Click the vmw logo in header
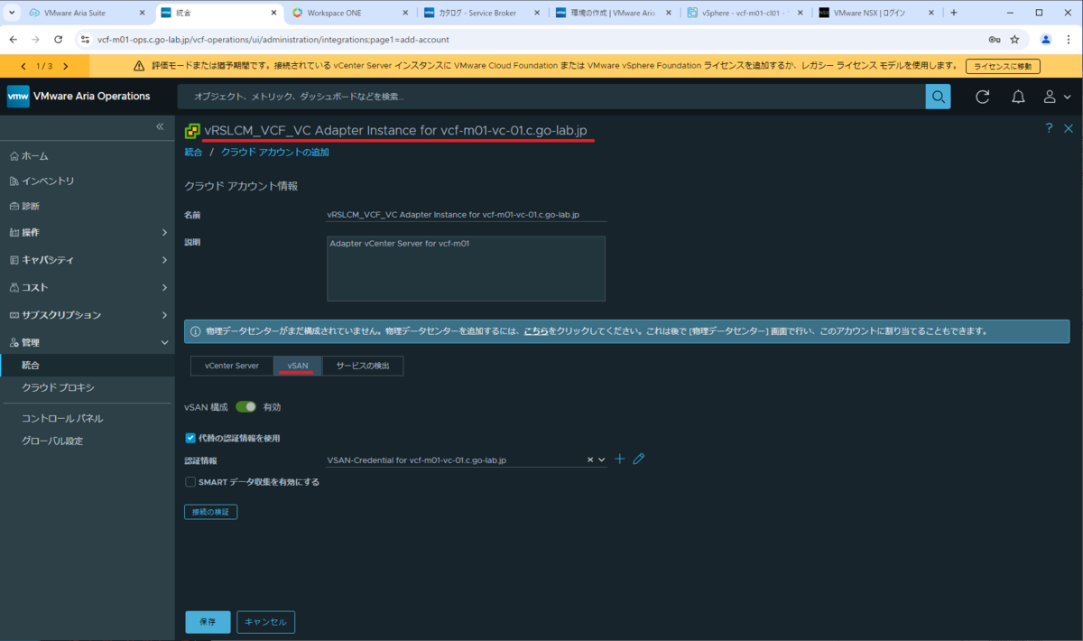Image resolution: width=1083 pixels, height=641 pixels. 18,97
